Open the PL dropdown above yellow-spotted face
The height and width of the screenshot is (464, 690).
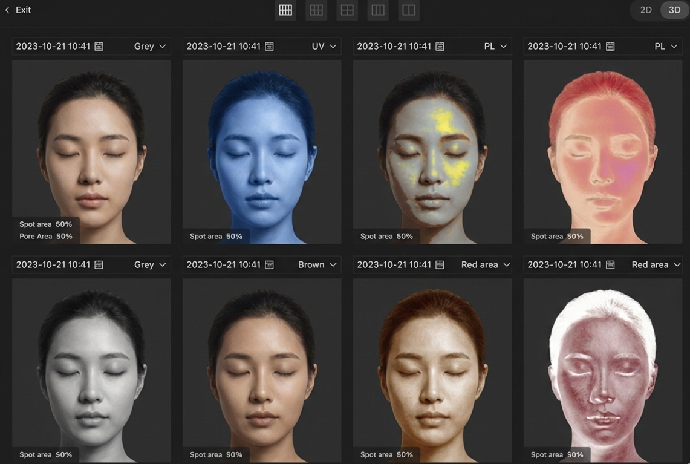[495, 47]
